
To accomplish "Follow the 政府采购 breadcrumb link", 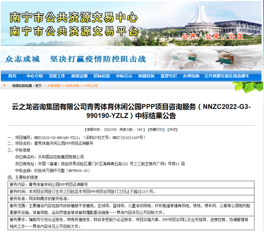I will (x=72, y=86).
